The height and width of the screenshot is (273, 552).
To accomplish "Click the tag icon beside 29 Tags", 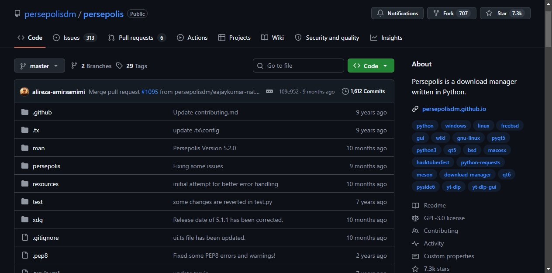I will coord(120,66).
